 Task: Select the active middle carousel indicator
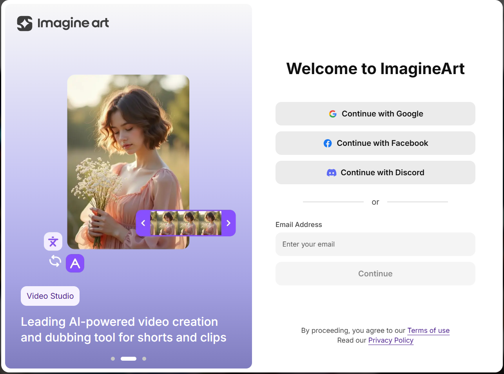(x=129, y=359)
